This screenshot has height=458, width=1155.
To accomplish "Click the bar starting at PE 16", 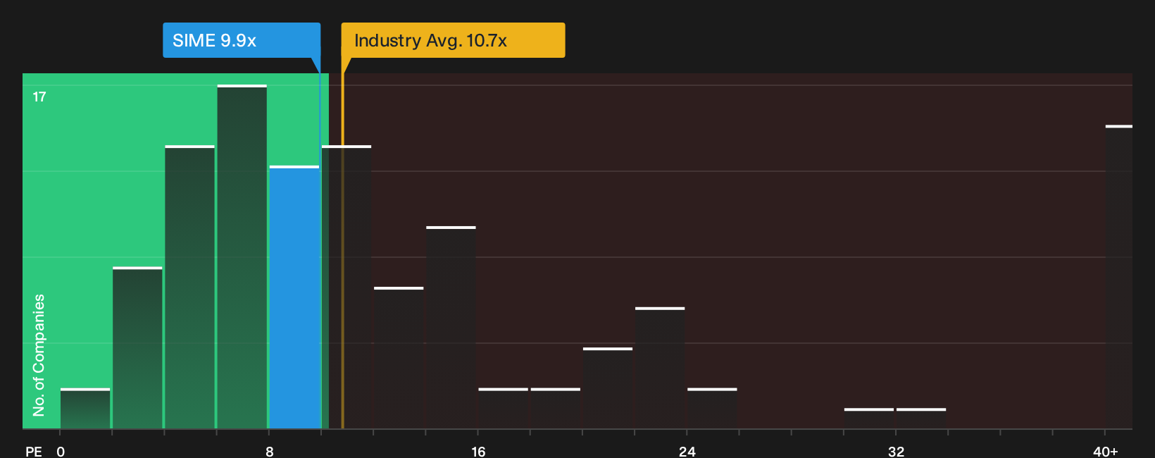I will (503, 408).
